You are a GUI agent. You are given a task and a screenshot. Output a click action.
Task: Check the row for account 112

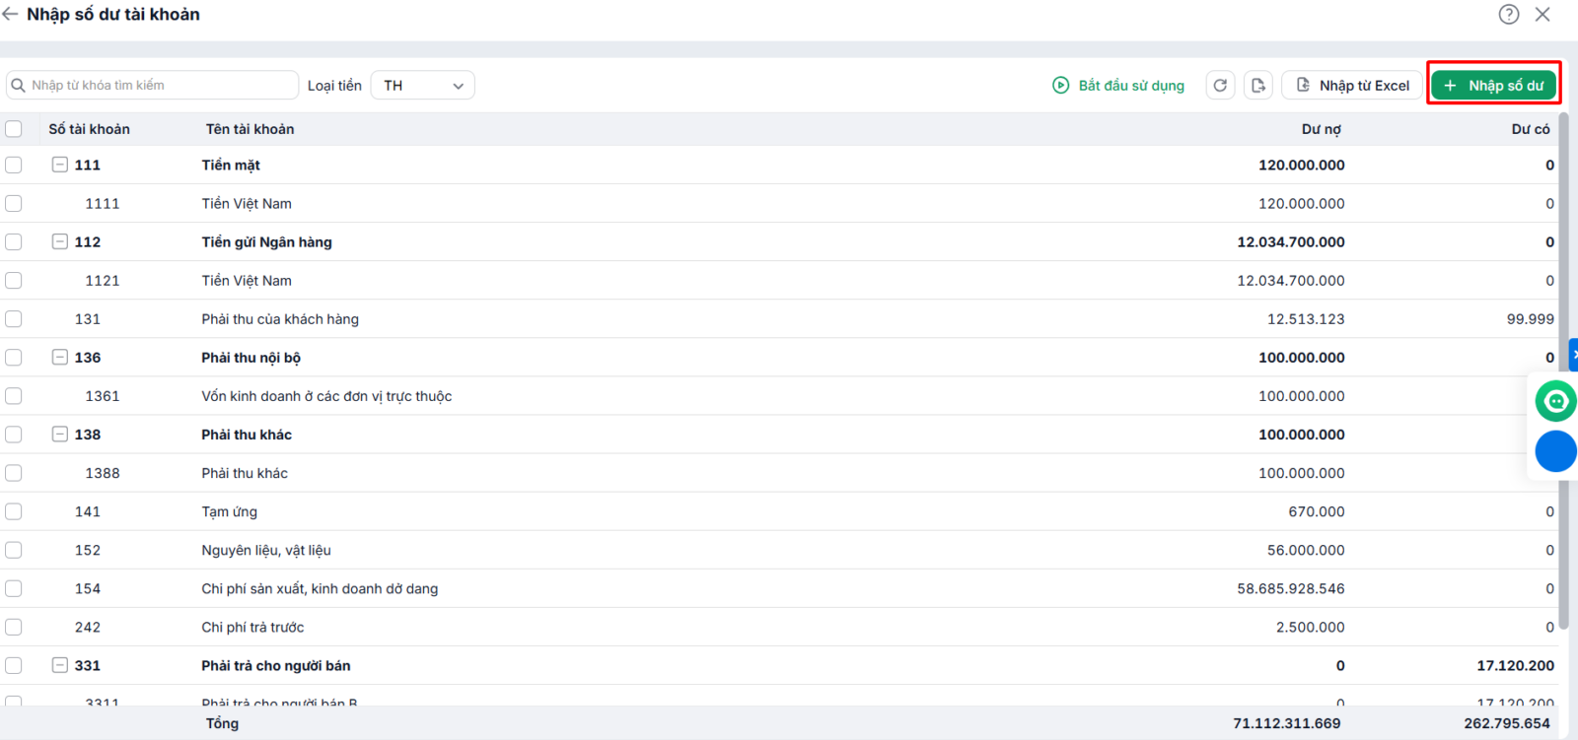tap(14, 241)
